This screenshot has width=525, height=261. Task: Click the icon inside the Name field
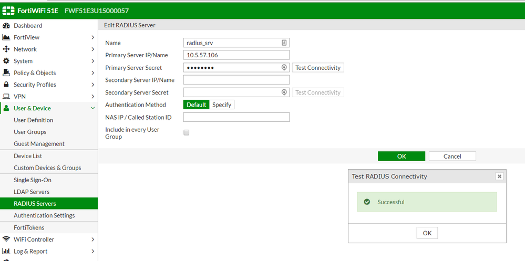(284, 43)
